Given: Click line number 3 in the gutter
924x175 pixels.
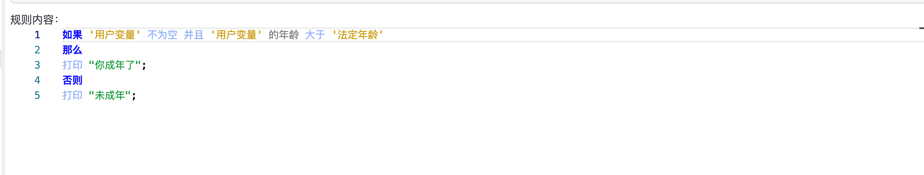Looking at the screenshot, I should pyautogui.click(x=37, y=65).
